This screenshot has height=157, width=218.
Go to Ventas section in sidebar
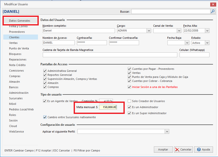pyautogui.click(x=21, y=43)
